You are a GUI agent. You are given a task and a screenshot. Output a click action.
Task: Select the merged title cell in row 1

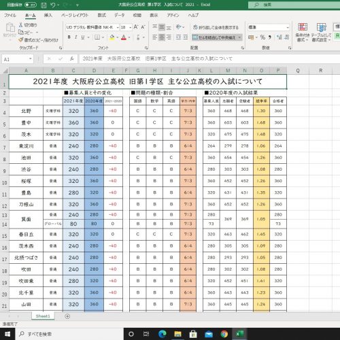148,82
